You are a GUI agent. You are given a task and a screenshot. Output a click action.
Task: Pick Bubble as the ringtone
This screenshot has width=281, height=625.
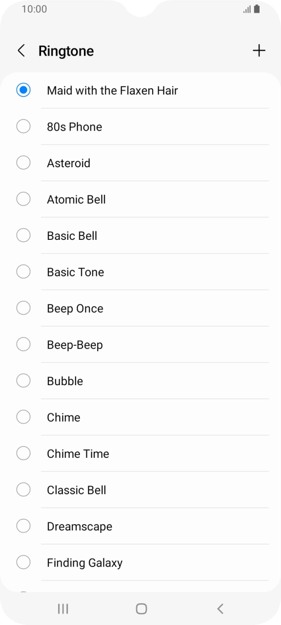pyautogui.click(x=23, y=380)
